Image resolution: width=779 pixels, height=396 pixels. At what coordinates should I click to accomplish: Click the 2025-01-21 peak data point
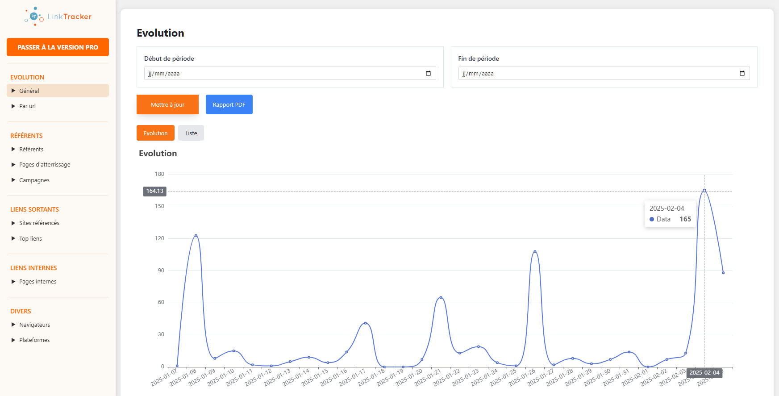click(x=441, y=297)
